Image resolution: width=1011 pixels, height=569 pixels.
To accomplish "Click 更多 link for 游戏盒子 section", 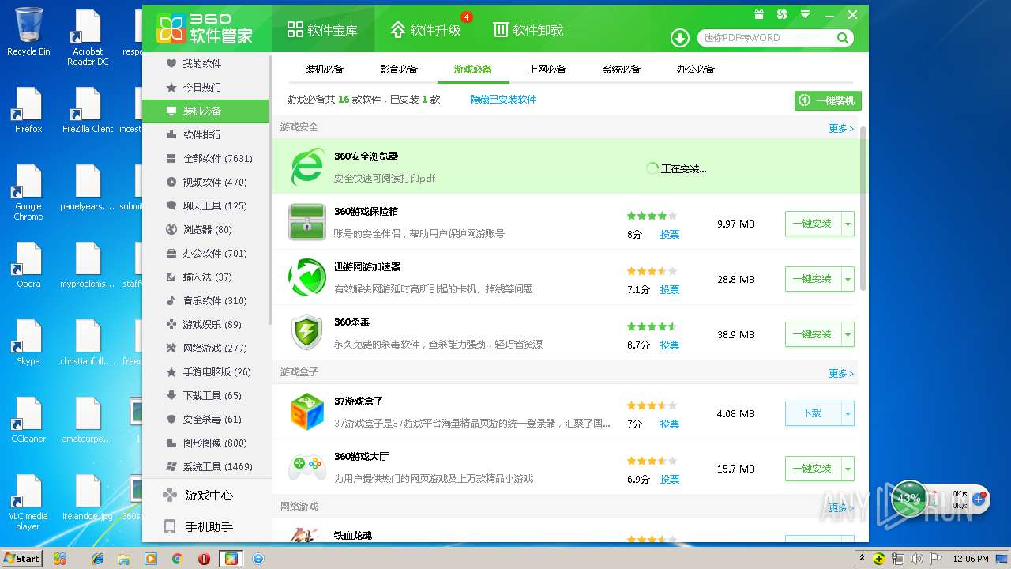I will 841,373.
